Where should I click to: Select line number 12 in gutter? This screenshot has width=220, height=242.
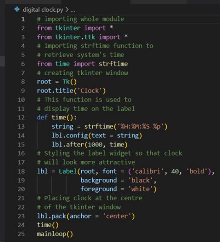tap(21, 118)
